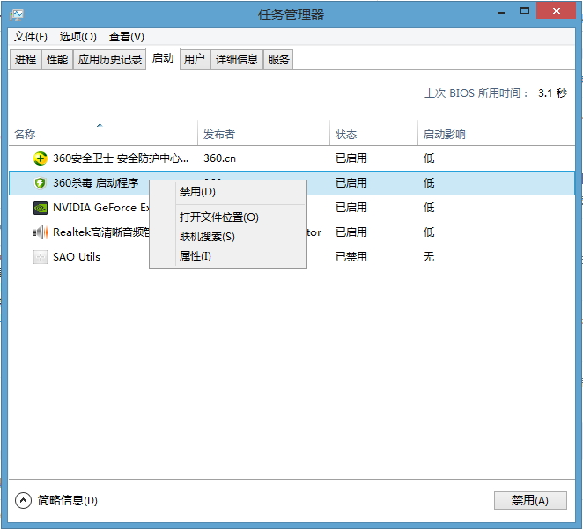The image size is (583, 530).
Task: Click the SAO Utils blank icon
Action: (41, 257)
